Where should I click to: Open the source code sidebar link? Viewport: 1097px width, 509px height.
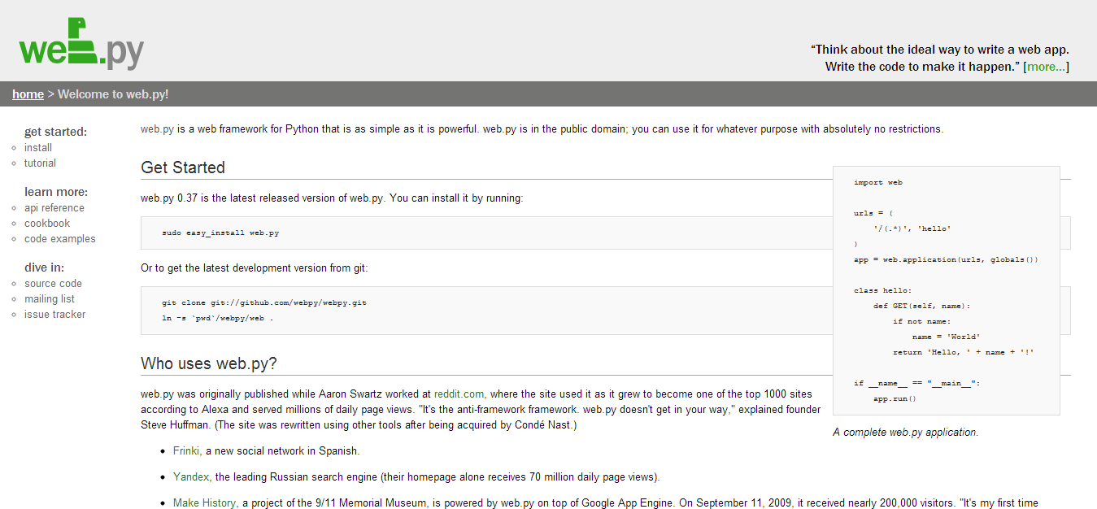click(53, 284)
